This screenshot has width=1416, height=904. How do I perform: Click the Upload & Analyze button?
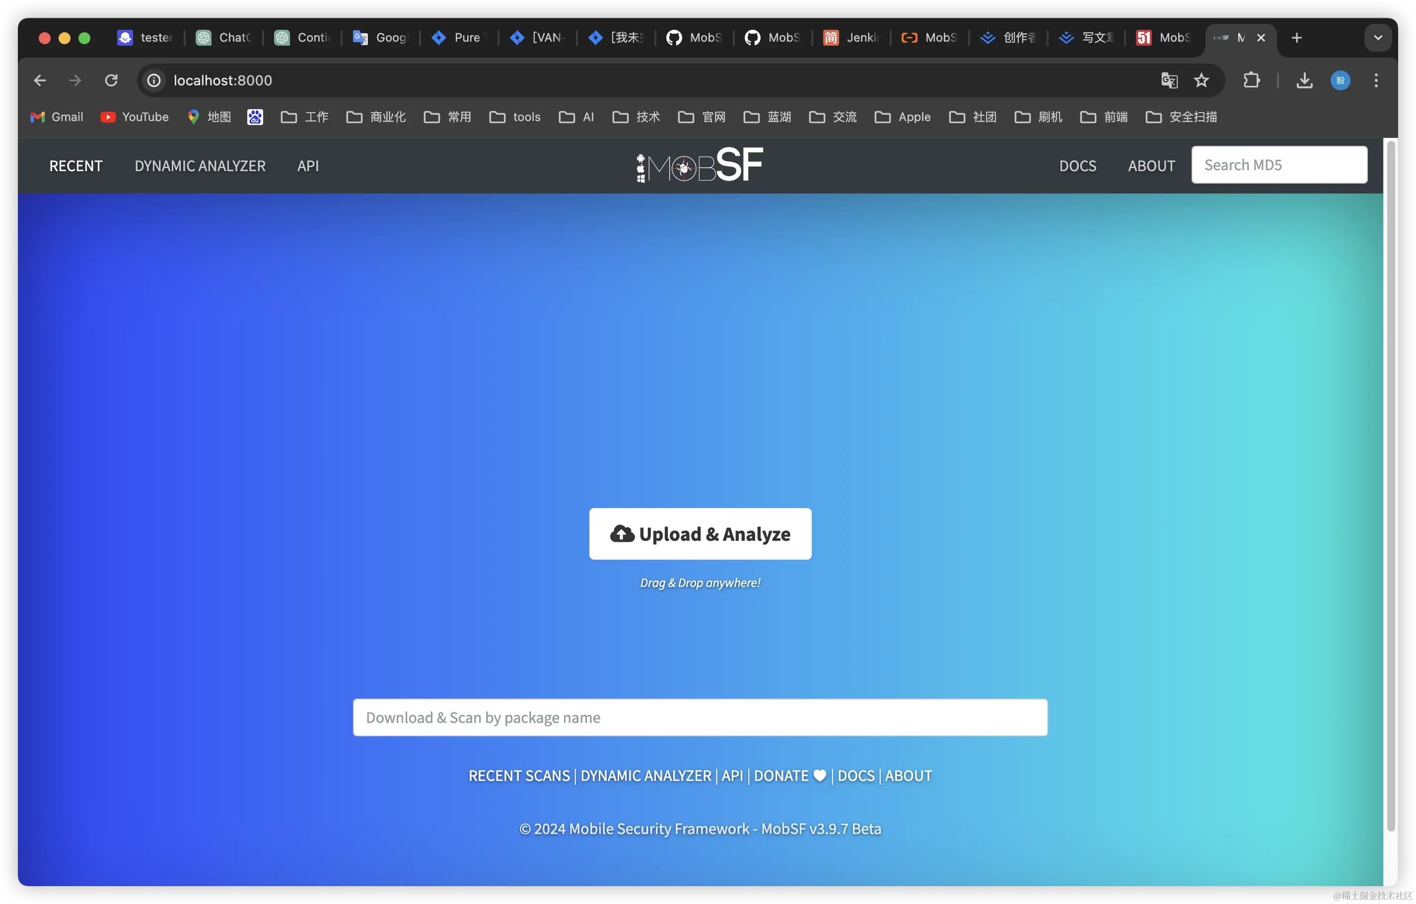[700, 534]
